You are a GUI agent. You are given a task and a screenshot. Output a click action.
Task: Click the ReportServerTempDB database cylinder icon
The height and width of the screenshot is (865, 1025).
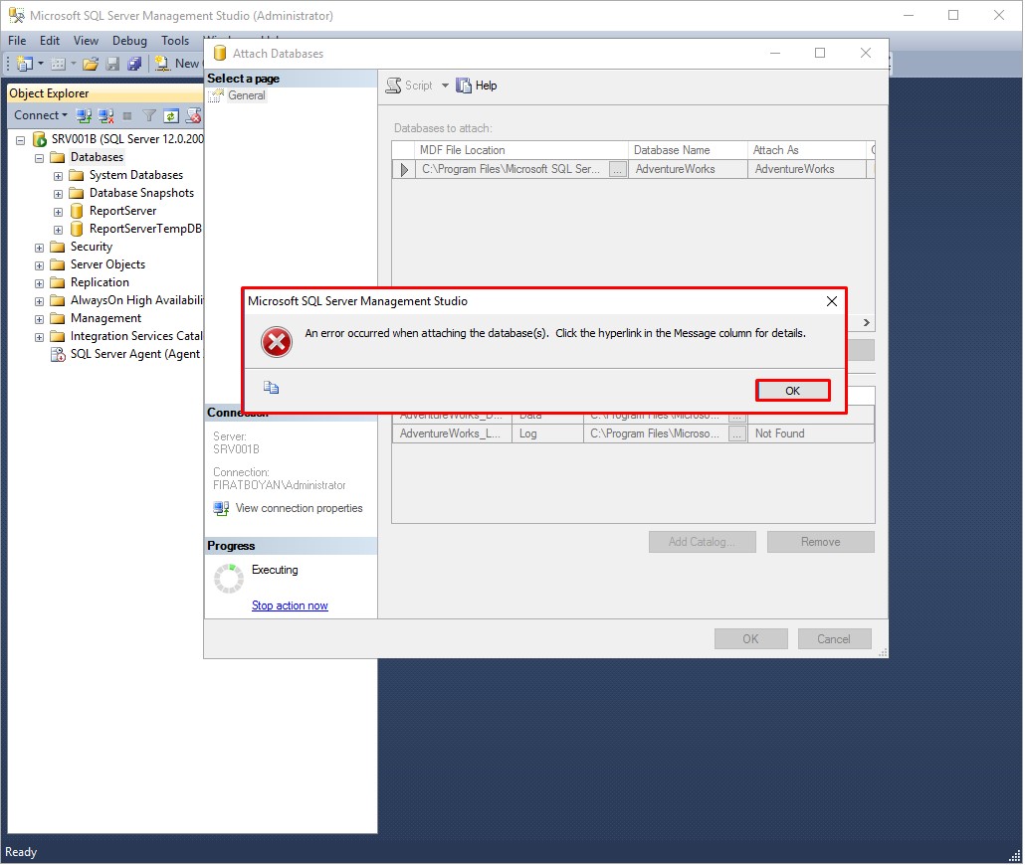pyautogui.click(x=77, y=229)
